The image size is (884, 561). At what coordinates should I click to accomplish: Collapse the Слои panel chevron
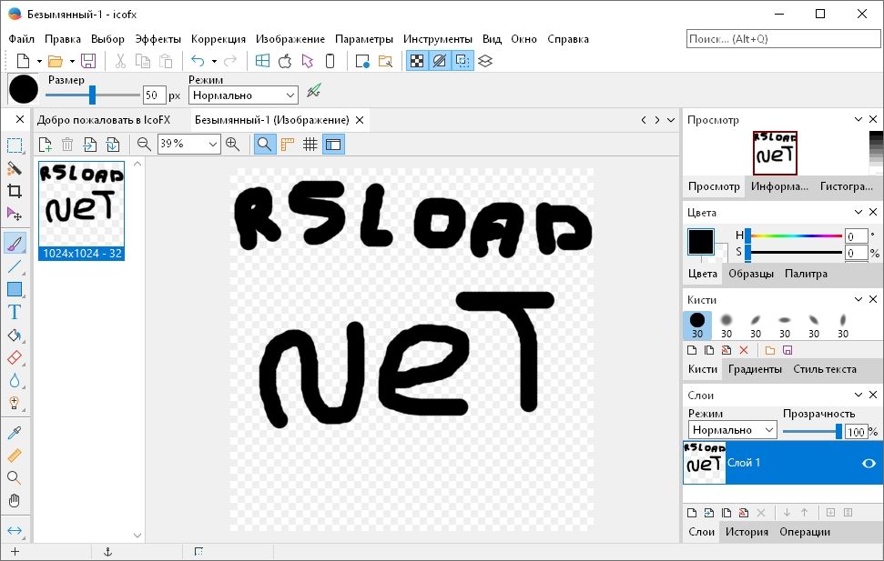pyautogui.click(x=859, y=395)
